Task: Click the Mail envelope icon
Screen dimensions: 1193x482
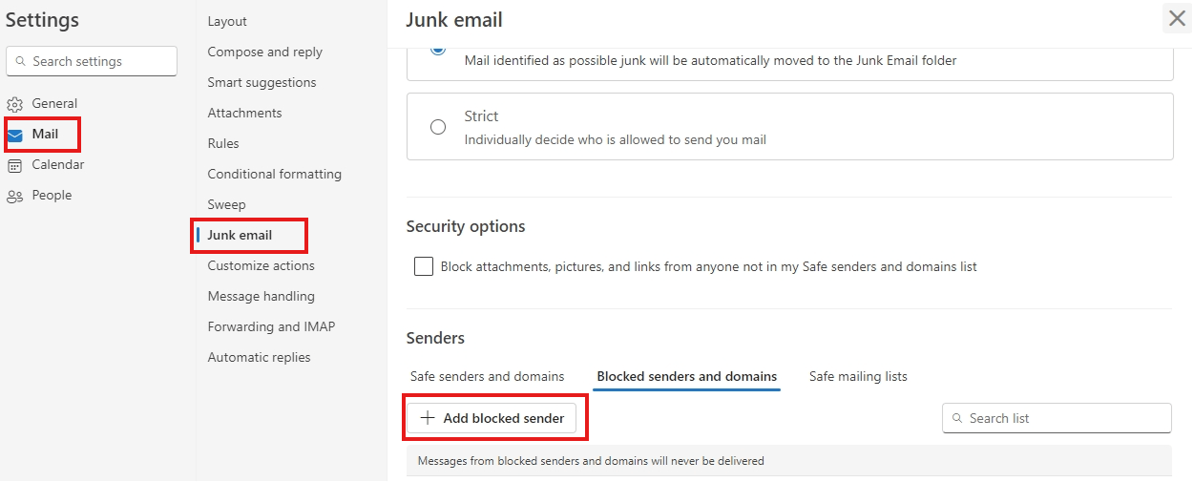Action: (x=15, y=135)
